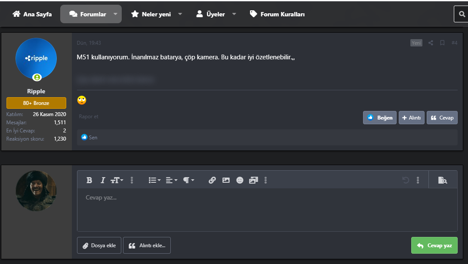This screenshot has width=468, height=264.
Task: Click the rolling eyes emoji in signature
Action: 81,100
